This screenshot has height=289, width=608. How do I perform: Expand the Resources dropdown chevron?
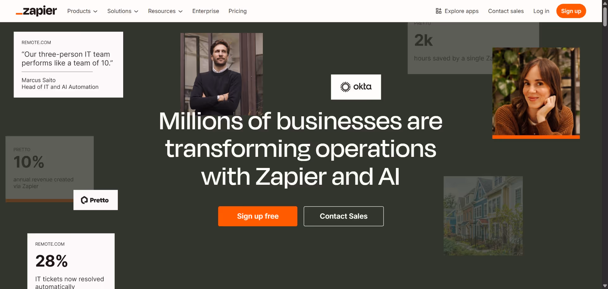pyautogui.click(x=180, y=11)
